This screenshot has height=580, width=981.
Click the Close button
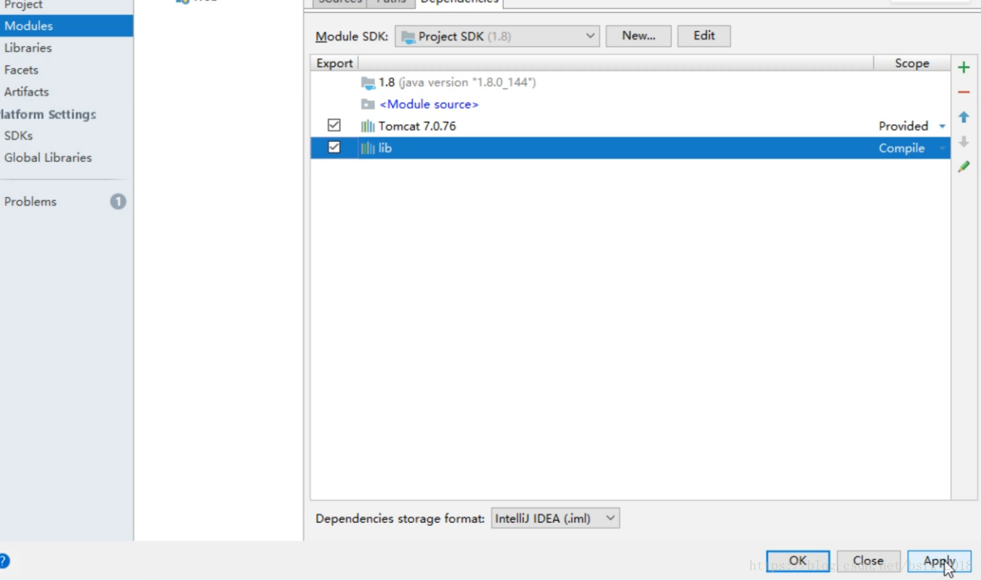pyautogui.click(x=868, y=561)
